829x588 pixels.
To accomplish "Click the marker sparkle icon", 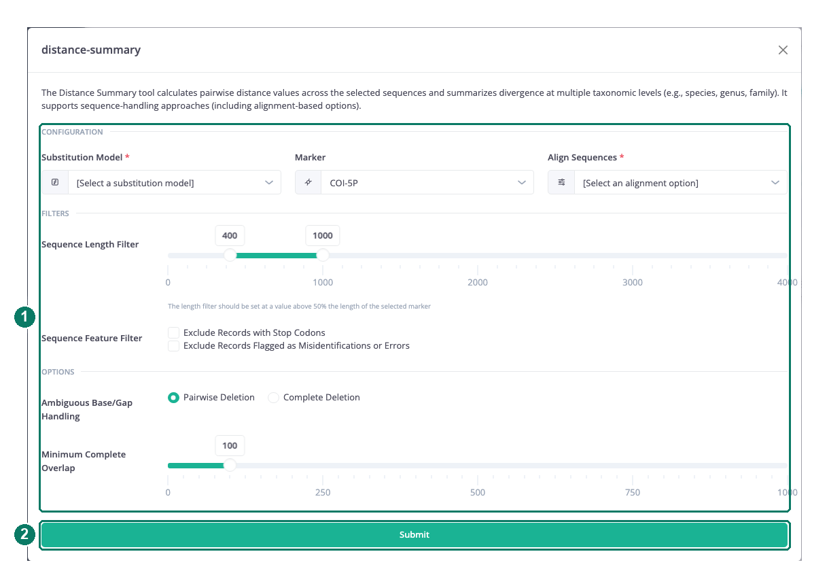I will coord(308,182).
